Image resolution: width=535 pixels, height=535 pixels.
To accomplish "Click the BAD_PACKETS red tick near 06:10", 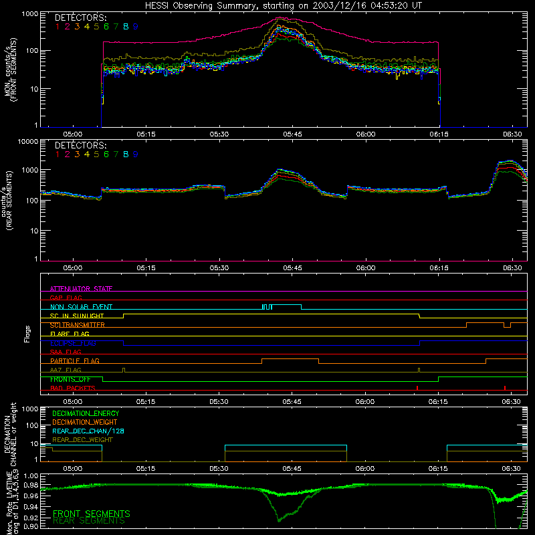I will click(417, 388).
